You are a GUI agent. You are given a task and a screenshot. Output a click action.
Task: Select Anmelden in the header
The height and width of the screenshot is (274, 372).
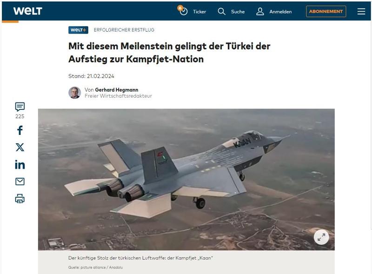point(280,12)
